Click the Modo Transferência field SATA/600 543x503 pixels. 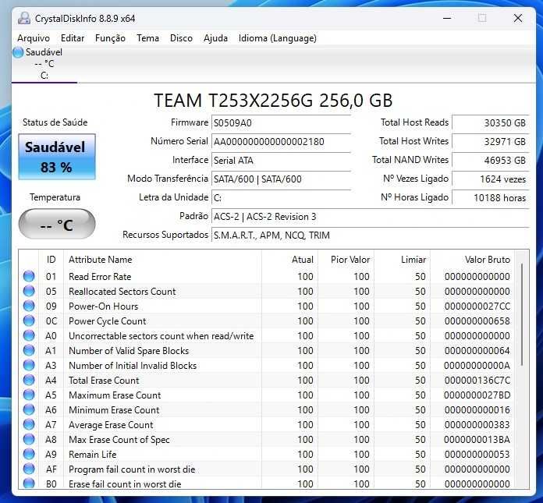click(x=281, y=179)
